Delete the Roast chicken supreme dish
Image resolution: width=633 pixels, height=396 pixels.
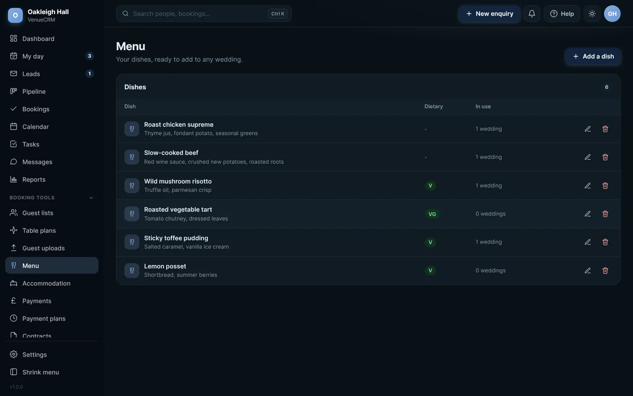point(605,129)
